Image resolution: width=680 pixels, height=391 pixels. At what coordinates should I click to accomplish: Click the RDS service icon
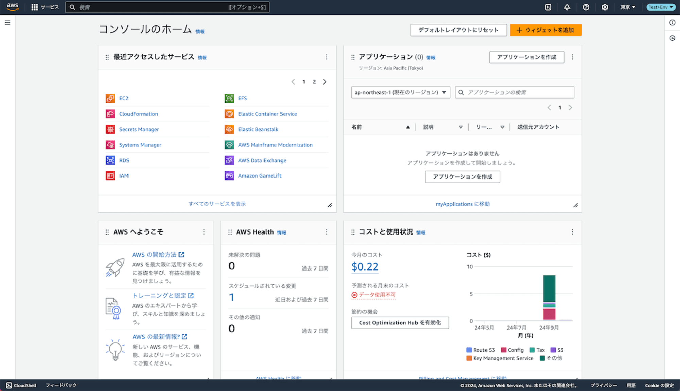pos(110,160)
